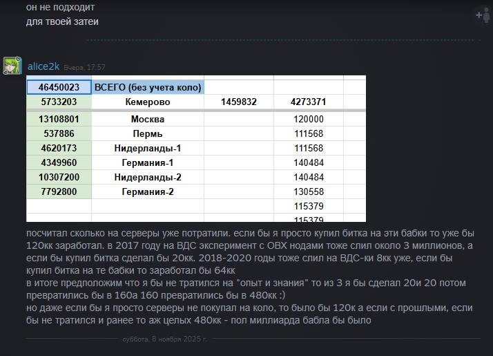Click the timestamp Вчера, 17:57
Screen dimensions: 493x356
coord(84,67)
